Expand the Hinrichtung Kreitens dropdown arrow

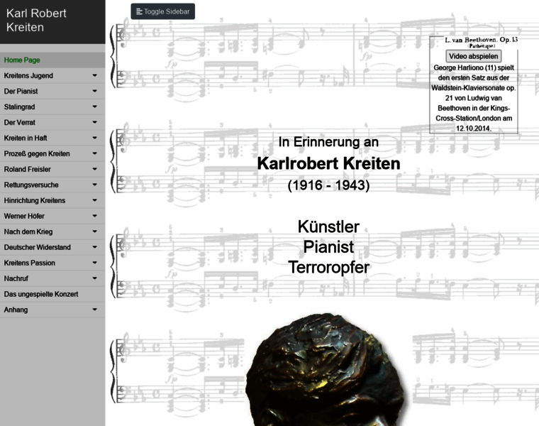(94, 200)
